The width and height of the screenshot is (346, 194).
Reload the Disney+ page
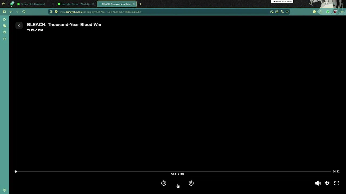24,12
